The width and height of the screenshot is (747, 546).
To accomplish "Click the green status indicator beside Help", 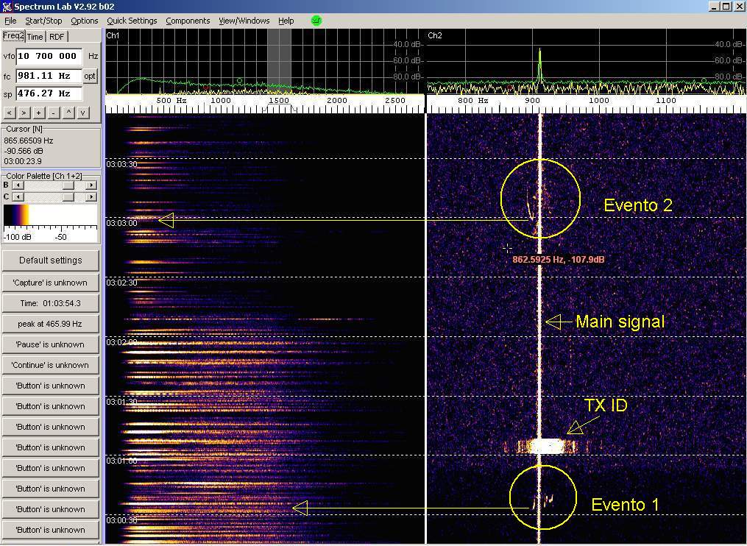I will [316, 21].
